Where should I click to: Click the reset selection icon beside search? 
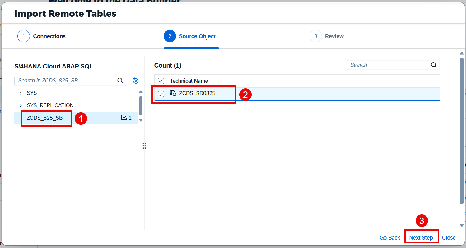click(x=136, y=81)
